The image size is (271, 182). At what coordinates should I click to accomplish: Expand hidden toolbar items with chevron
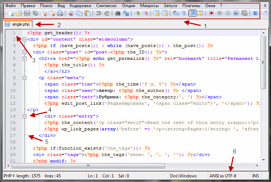(x=266, y=12)
